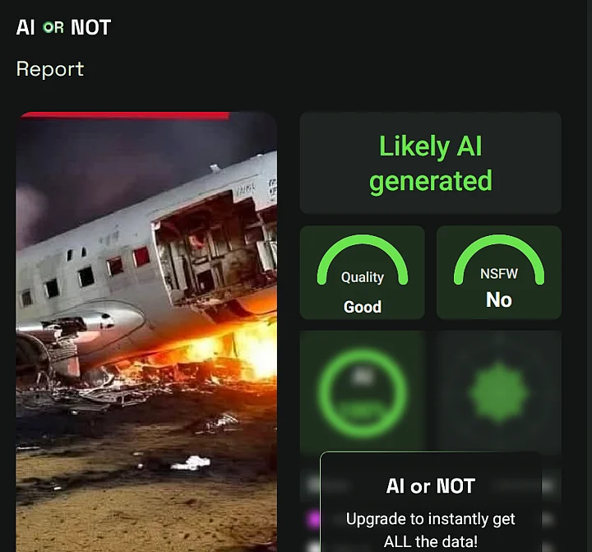Click the blurred row behind upgrade popup
592x552 pixels.
coord(430,485)
